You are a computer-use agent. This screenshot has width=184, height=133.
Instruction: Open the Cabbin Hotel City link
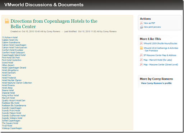[10, 40]
